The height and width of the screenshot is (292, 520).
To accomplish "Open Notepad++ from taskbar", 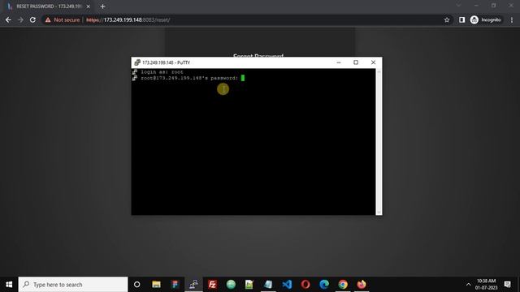I will coord(249,285).
